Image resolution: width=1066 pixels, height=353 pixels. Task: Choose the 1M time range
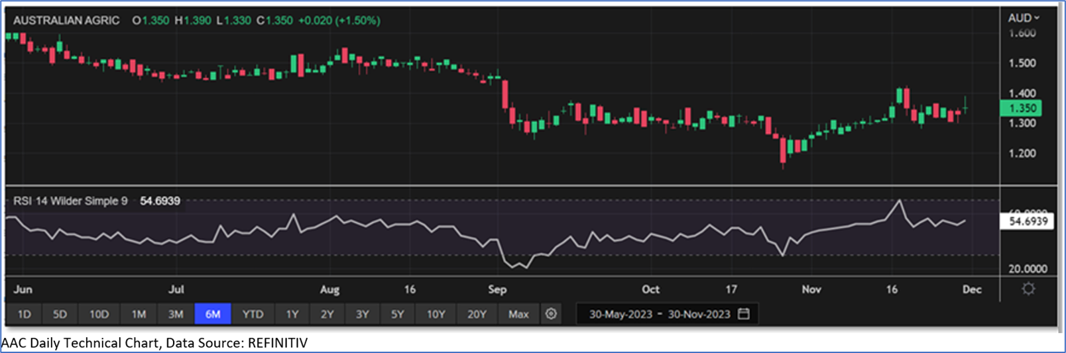point(138,314)
